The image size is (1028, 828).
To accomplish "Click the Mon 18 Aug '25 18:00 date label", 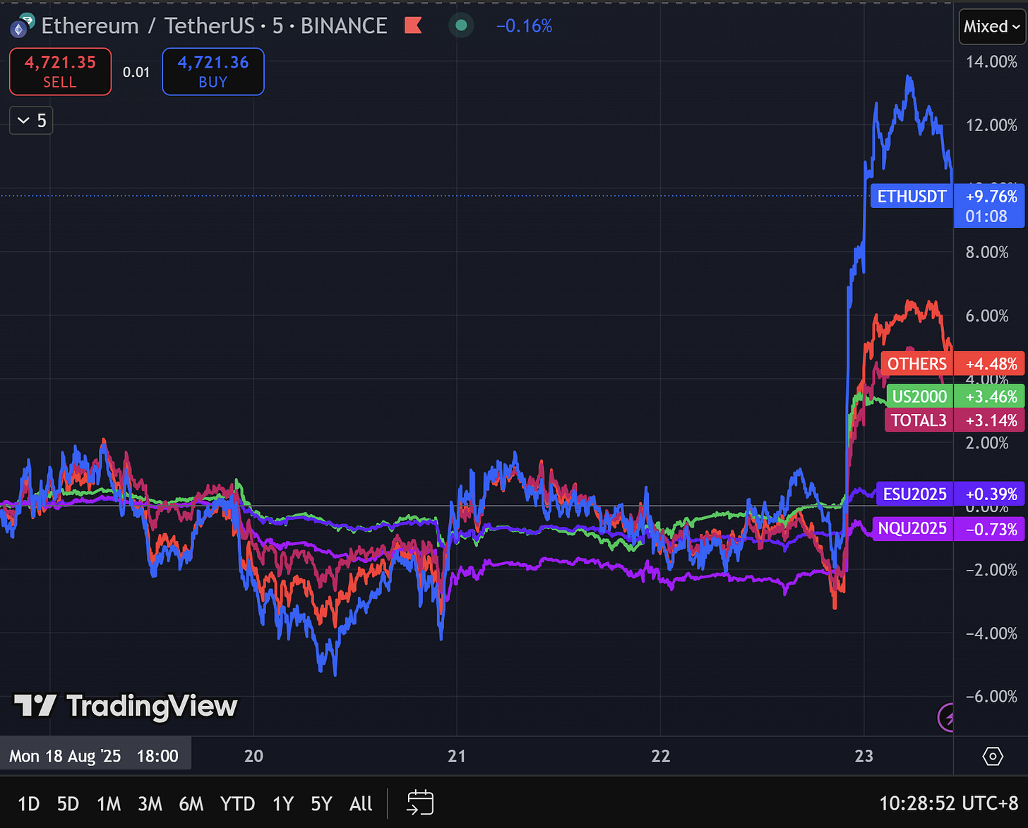I will tap(95, 756).
